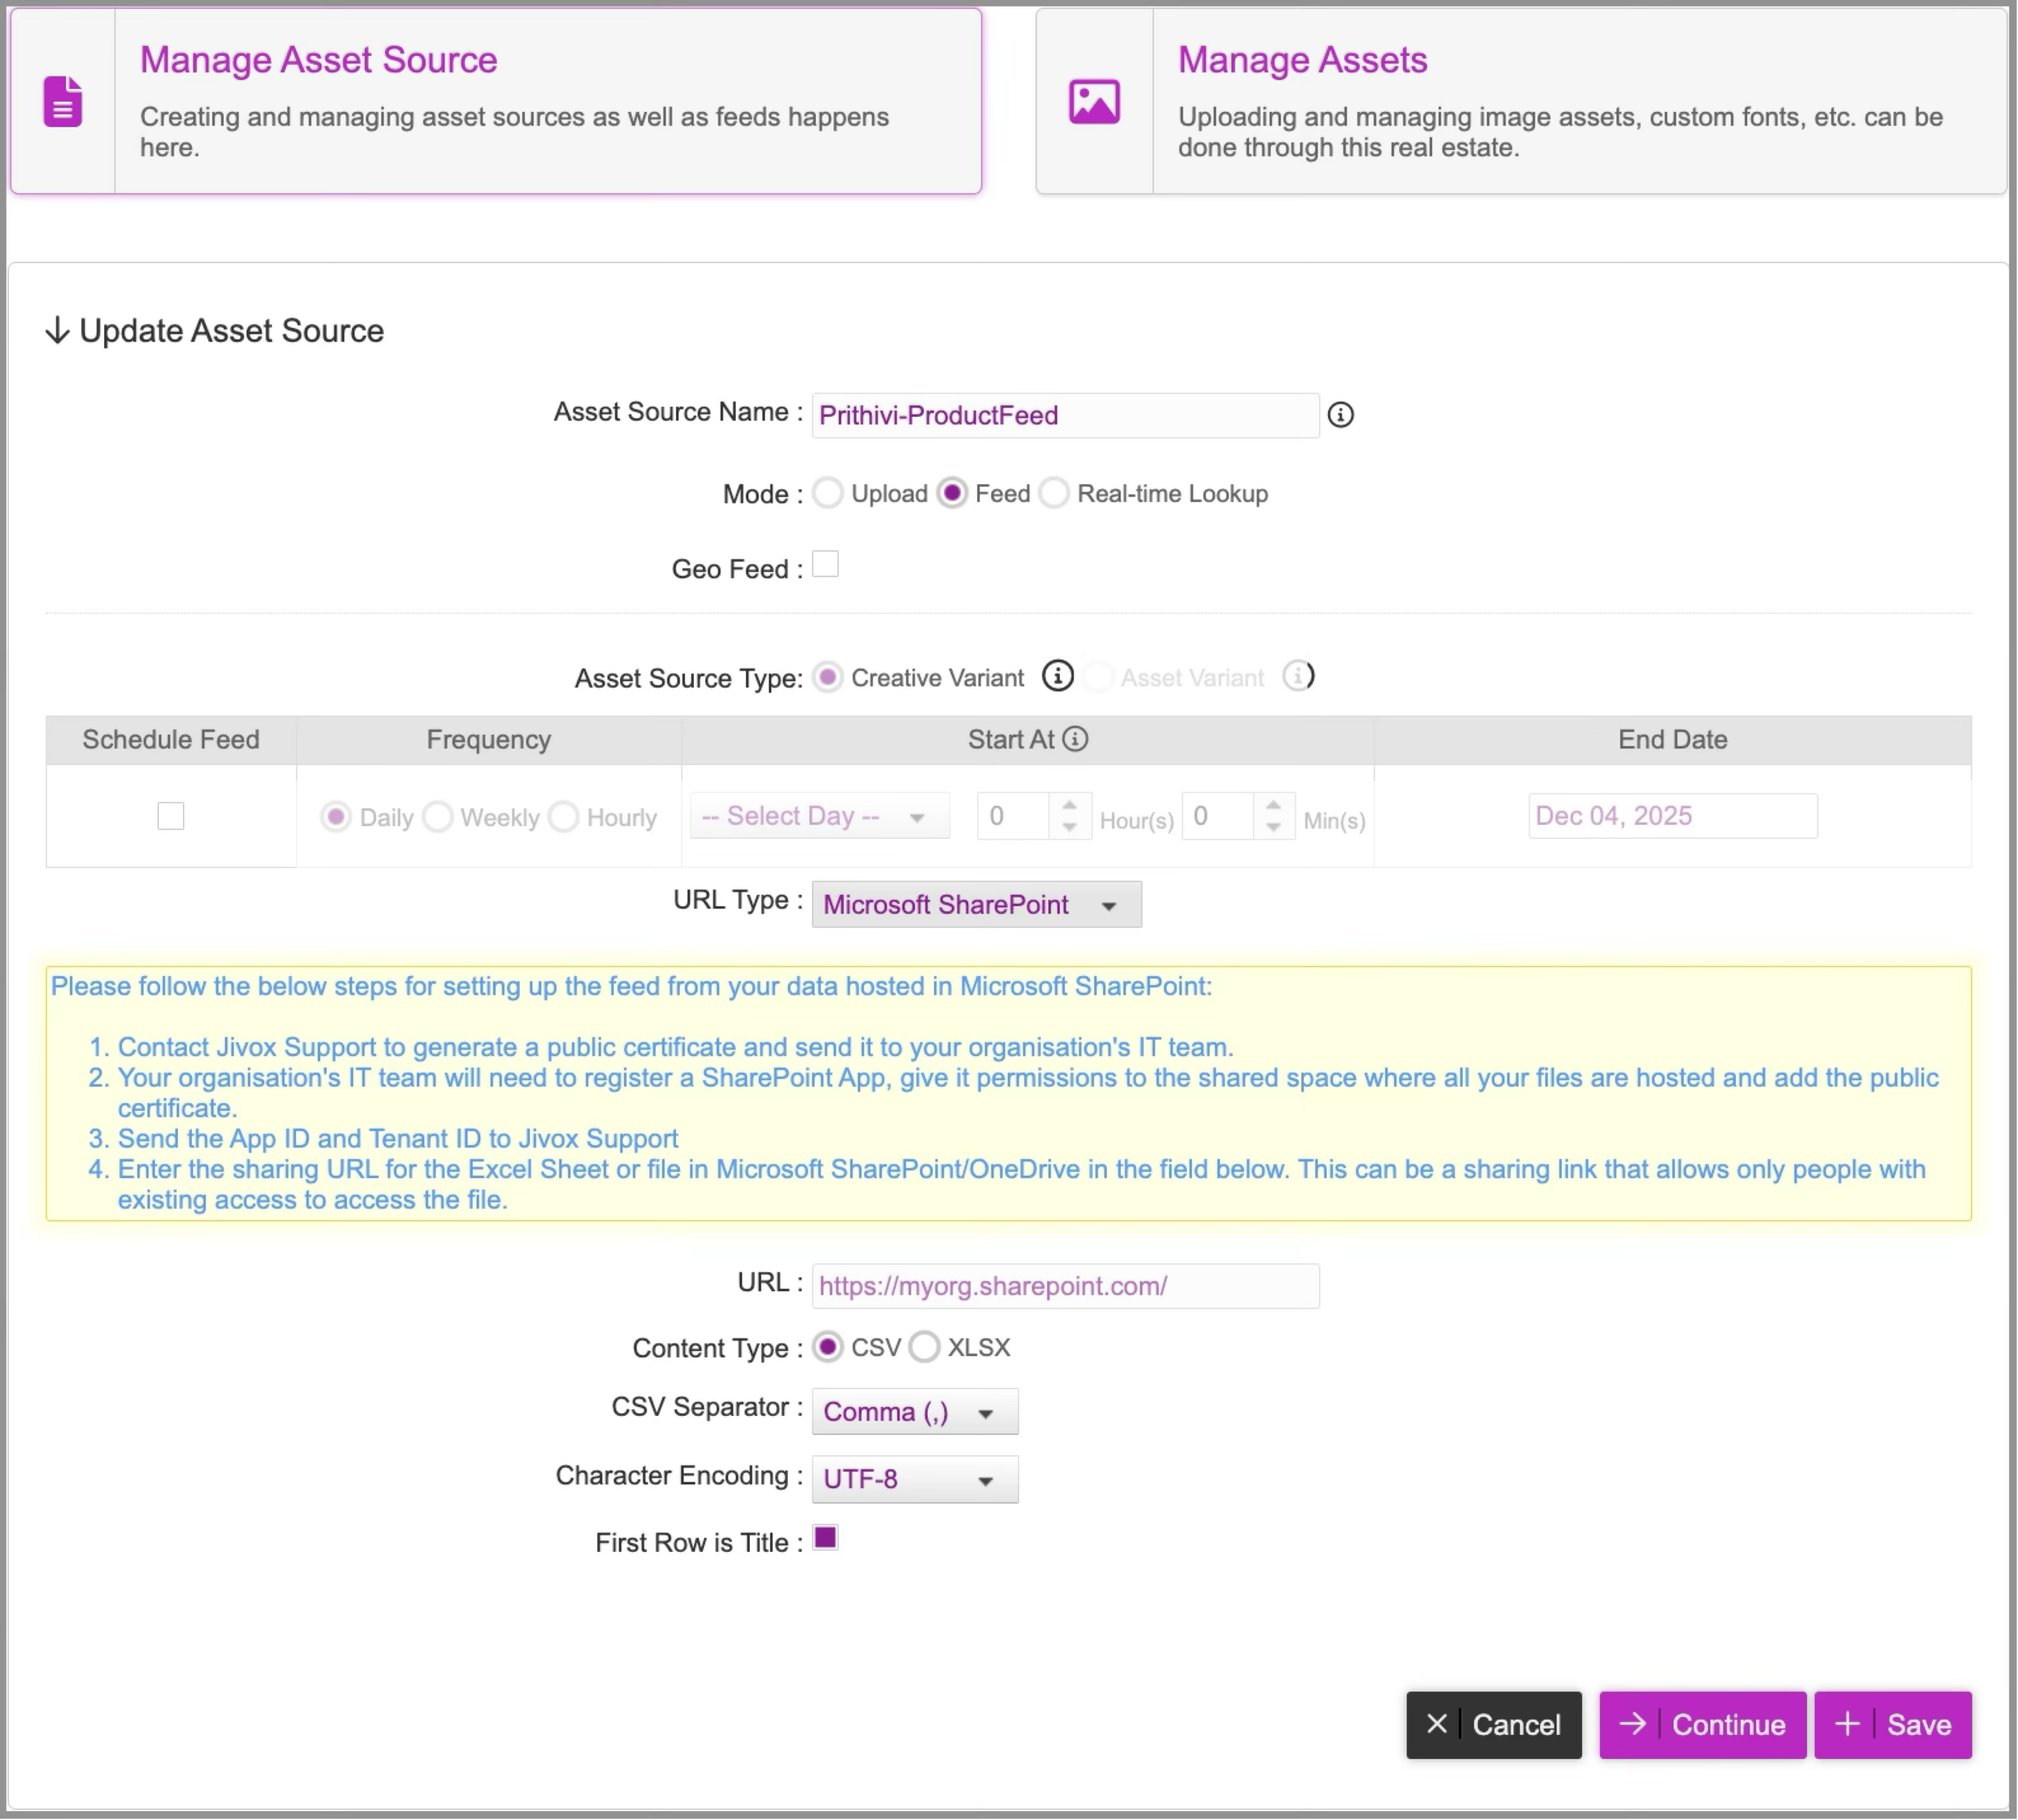The height and width of the screenshot is (1820, 2018).
Task: Open the Character Encoding UTF-8 dropdown
Action: [x=915, y=1479]
